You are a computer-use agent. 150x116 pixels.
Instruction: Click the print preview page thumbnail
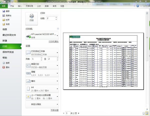[103, 61]
